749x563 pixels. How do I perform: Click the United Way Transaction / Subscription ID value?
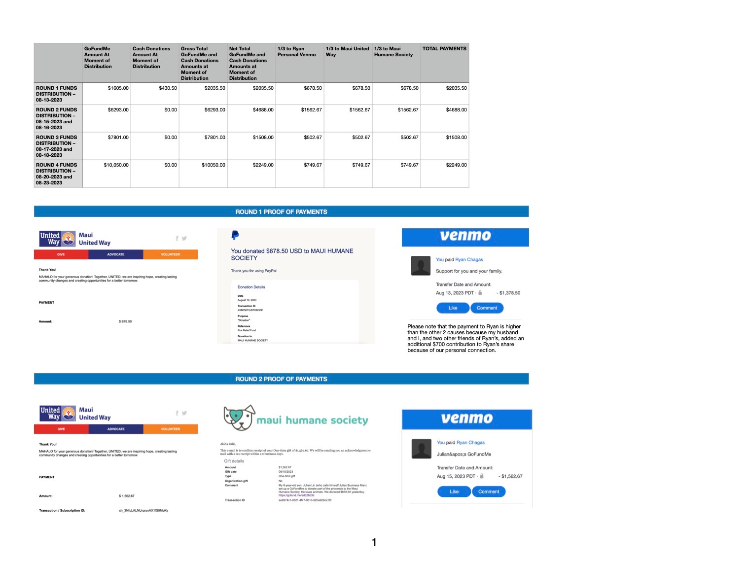[143, 510]
